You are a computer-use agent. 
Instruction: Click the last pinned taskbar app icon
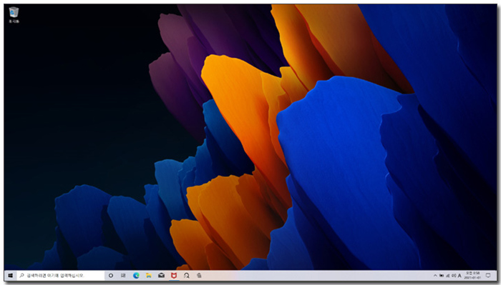point(199,276)
